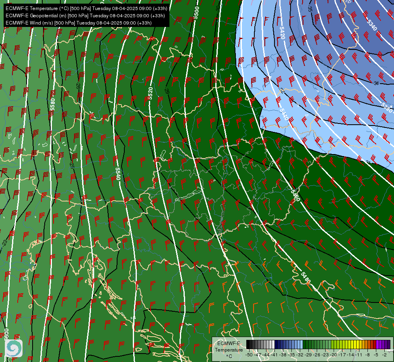Click the -47 legend scale value
Viewport: 394px width, 362px height.
click(258, 355)
